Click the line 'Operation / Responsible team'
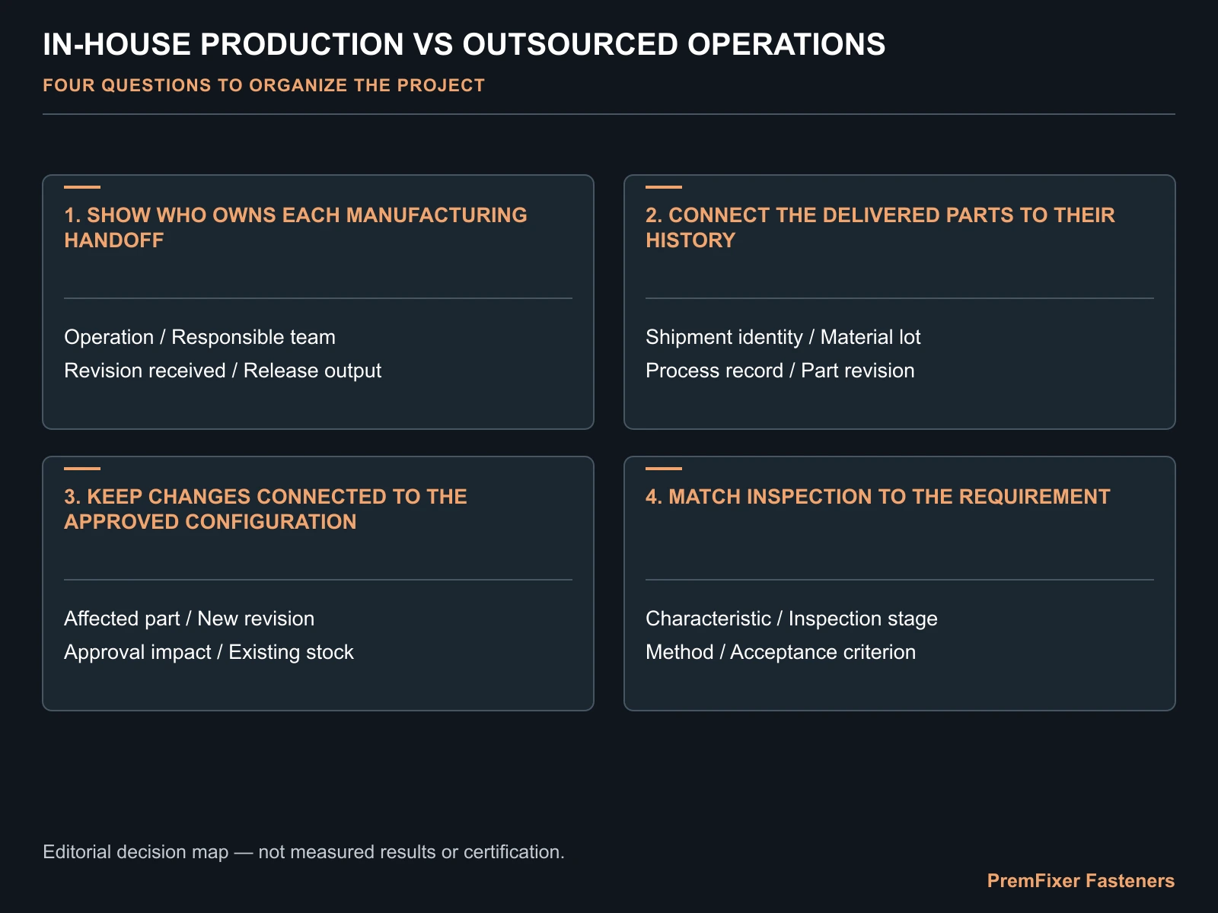This screenshot has width=1218, height=913. (x=199, y=337)
